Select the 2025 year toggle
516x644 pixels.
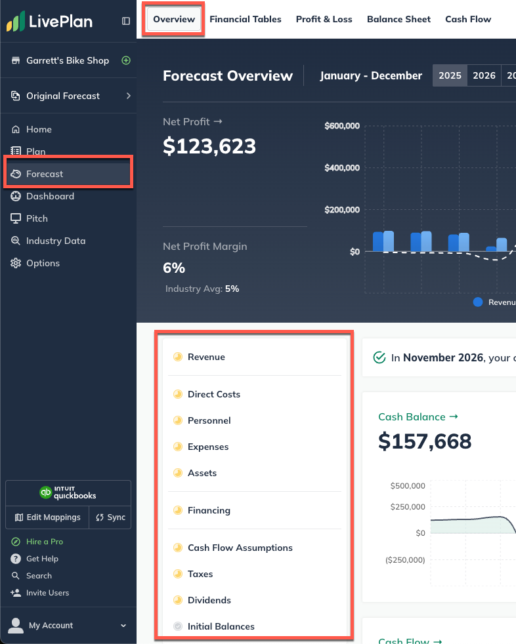coord(450,75)
